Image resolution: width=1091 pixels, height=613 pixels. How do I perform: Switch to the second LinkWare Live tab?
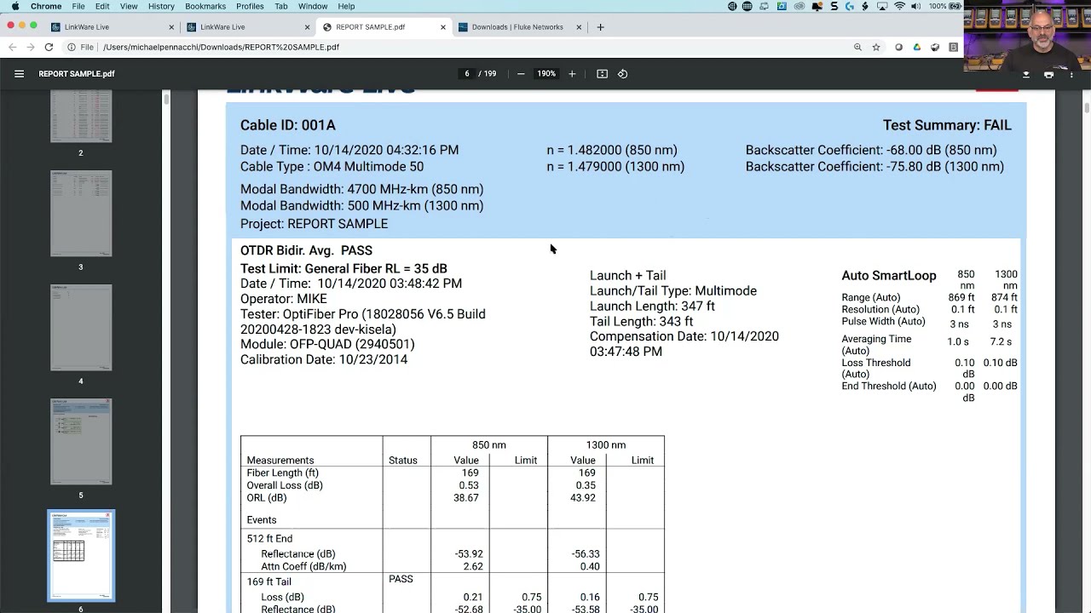pyautogui.click(x=247, y=27)
